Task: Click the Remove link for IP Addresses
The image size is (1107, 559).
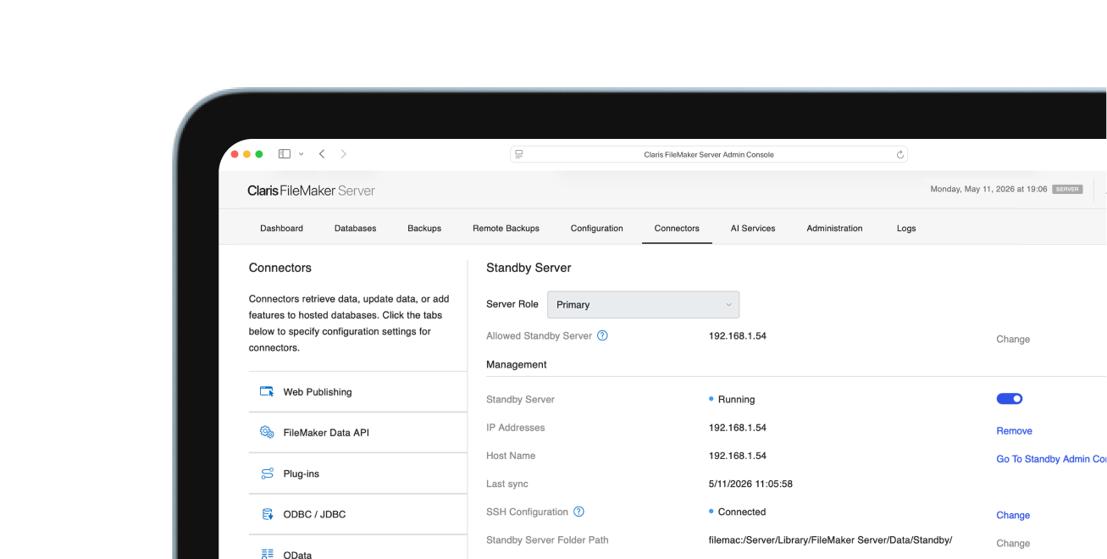Action: click(x=1014, y=431)
